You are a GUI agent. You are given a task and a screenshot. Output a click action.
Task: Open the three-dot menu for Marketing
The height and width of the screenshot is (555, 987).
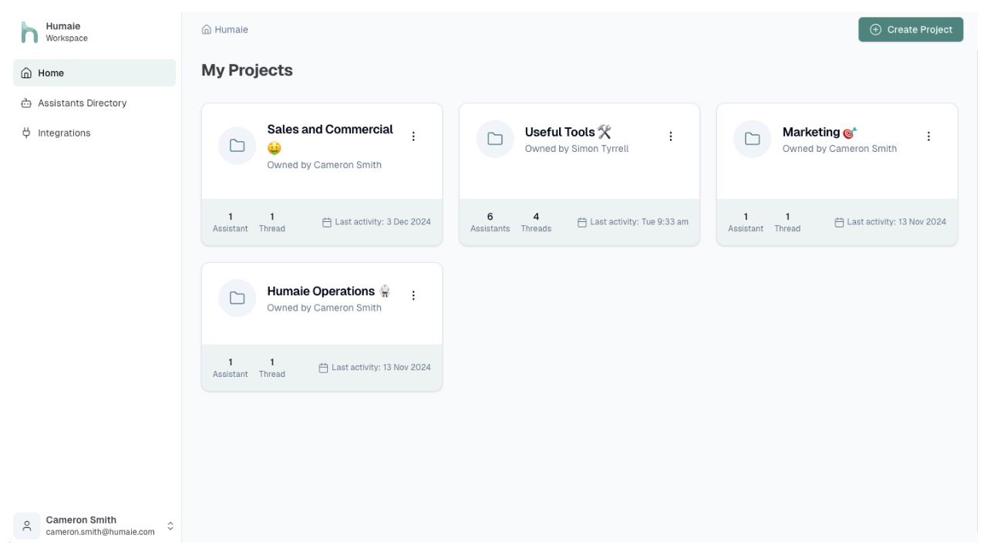coord(928,136)
